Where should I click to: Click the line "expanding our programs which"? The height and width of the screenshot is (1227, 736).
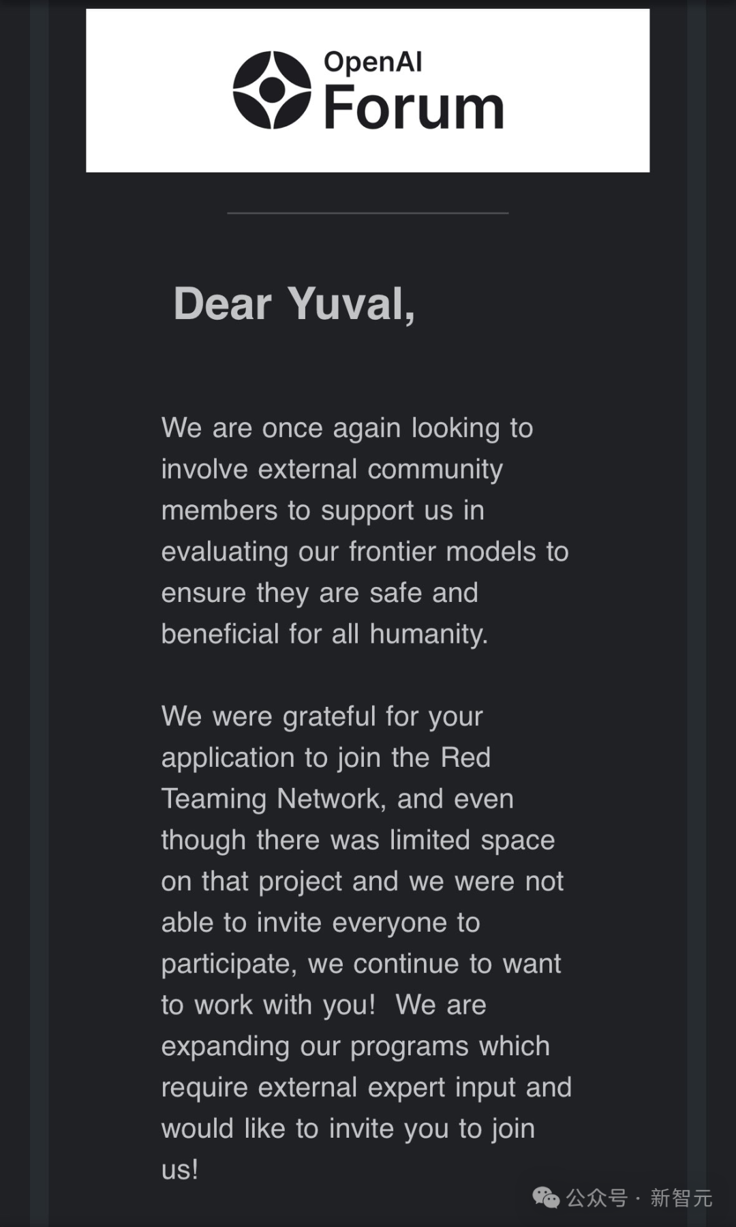coord(356,1046)
